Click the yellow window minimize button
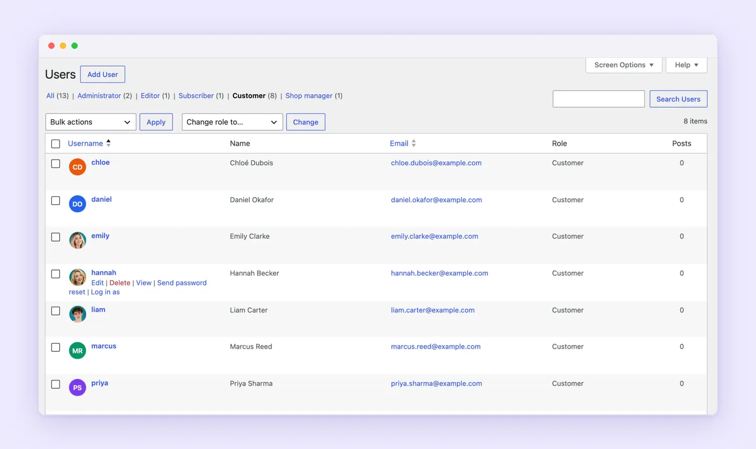 click(x=63, y=46)
